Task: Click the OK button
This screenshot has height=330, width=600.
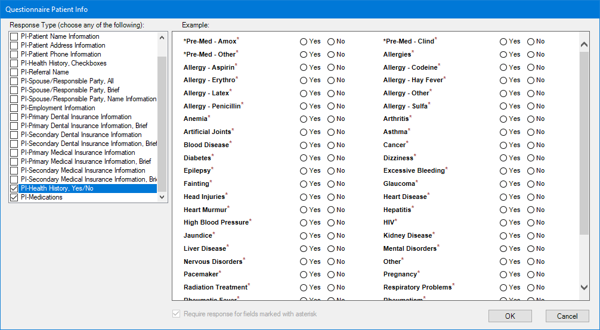Action: click(x=510, y=316)
